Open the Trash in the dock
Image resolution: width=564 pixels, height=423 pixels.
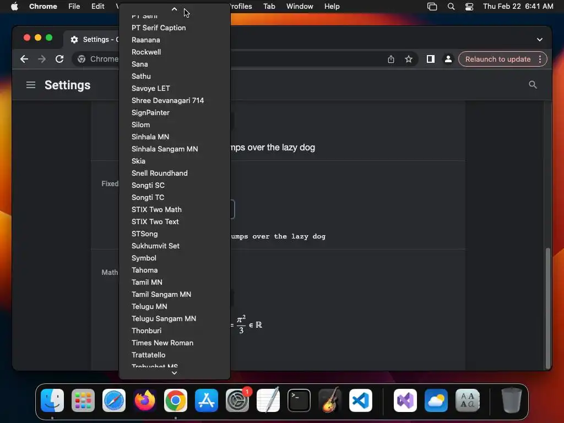coord(512,400)
